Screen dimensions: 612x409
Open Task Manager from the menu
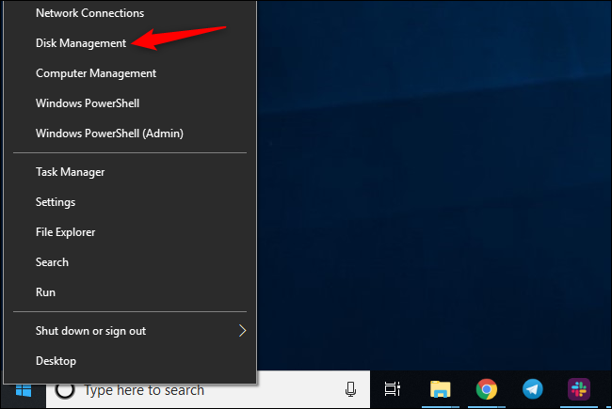pos(70,172)
